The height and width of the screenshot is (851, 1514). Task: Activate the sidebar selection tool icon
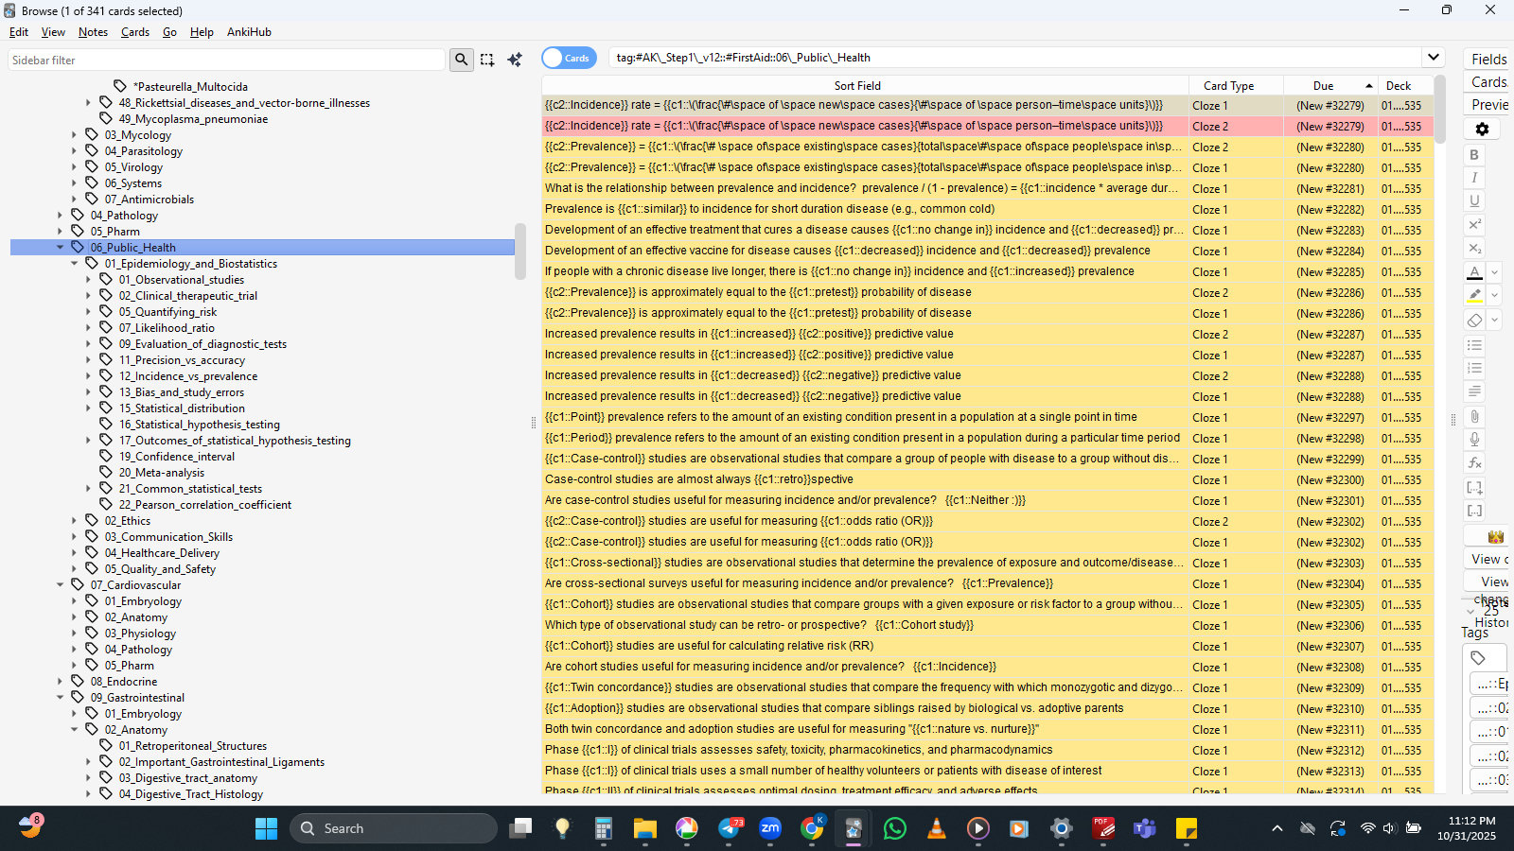(x=487, y=60)
